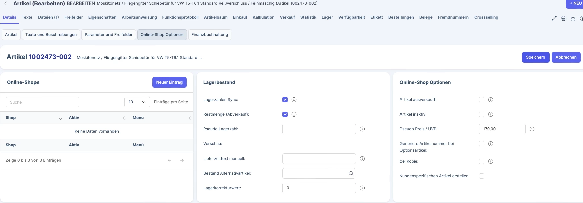Click the printer icon in tab bar
Screen dimensions: 583x203
(564, 18)
